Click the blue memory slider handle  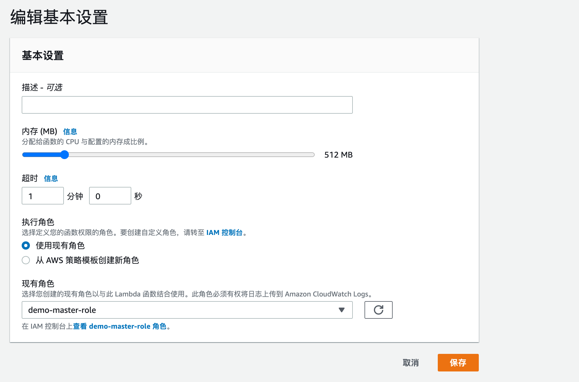coord(64,155)
